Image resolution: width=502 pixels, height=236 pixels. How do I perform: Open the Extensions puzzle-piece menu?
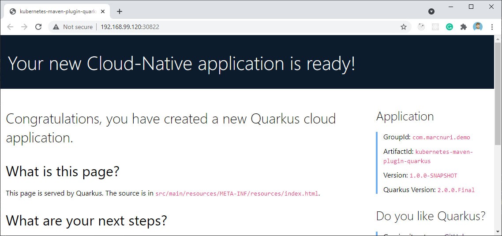pyautogui.click(x=464, y=27)
